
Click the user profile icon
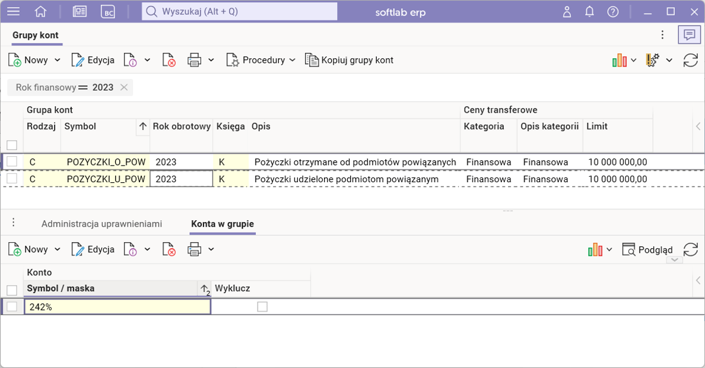(x=567, y=12)
